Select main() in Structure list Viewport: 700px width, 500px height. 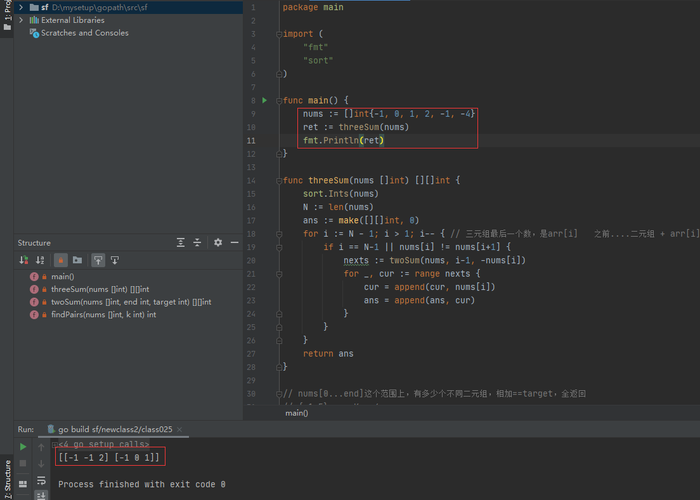click(63, 277)
